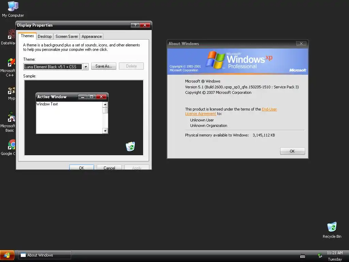Click OK in Display Properties
The image size is (349, 262).
tap(81, 167)
